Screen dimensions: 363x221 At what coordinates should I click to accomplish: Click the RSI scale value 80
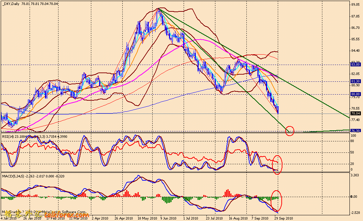coord(352,141)
